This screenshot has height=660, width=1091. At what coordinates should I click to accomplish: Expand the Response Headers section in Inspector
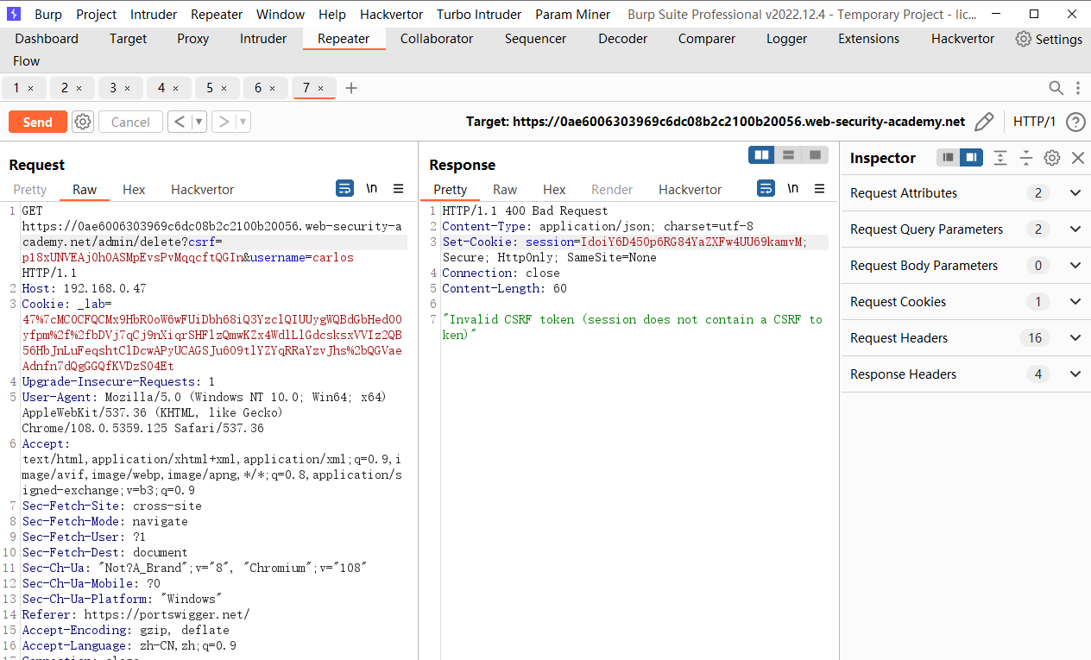1075,374
